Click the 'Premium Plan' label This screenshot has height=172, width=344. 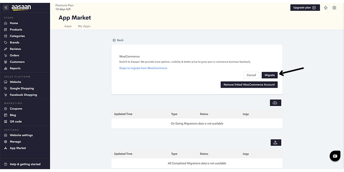64,5
